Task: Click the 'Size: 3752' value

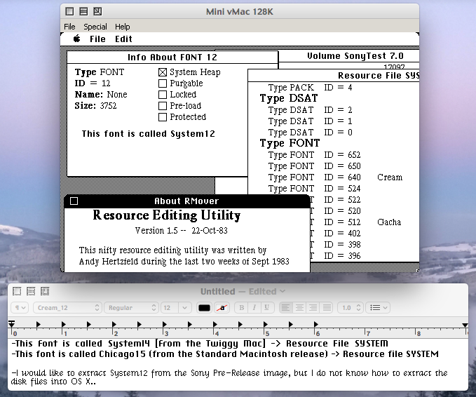Action: coord(95,106)
